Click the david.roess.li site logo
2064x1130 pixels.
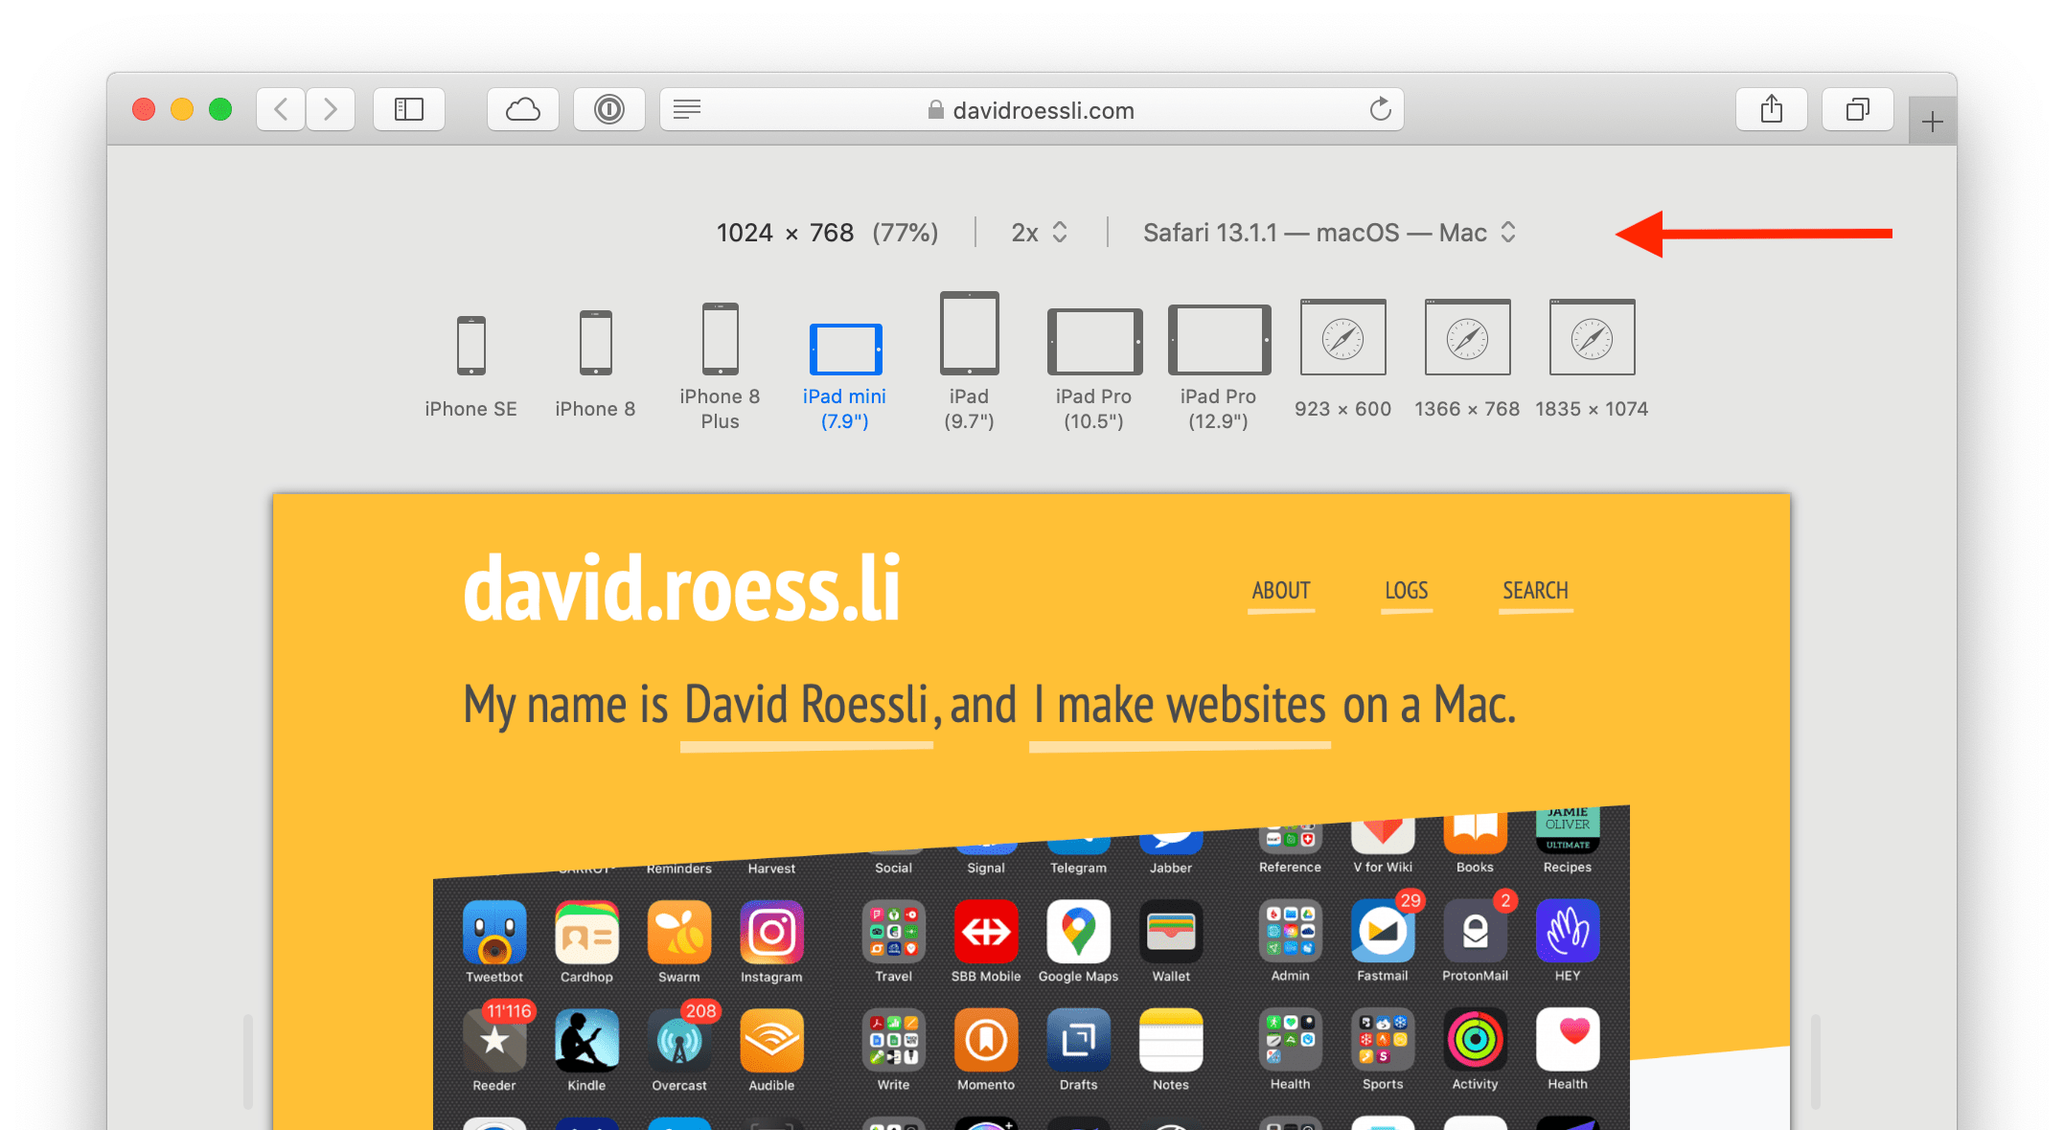point(681,588)
